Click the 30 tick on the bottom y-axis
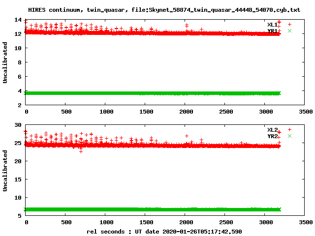The width and height of the screenshot is (315, 236). pyautogui.click(x=18, y=125)
